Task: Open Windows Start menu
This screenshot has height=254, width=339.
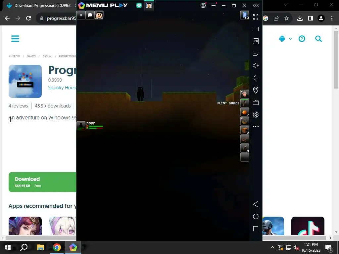Action: click(8, 247)
